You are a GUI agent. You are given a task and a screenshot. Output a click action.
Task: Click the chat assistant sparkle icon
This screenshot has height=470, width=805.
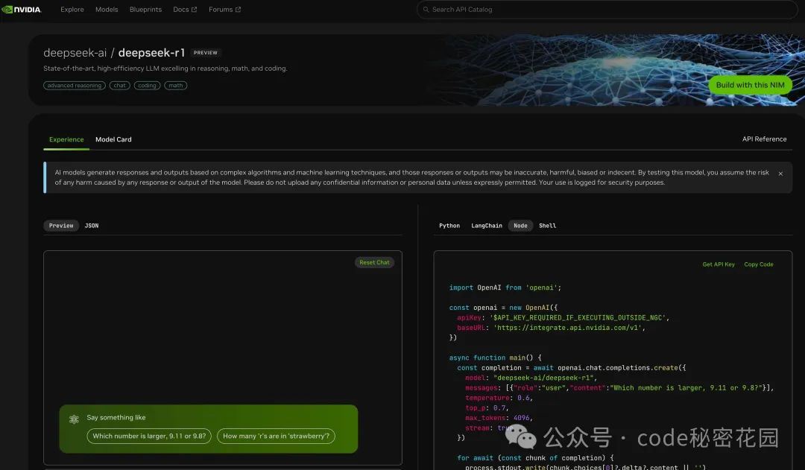tap(74, 419)
